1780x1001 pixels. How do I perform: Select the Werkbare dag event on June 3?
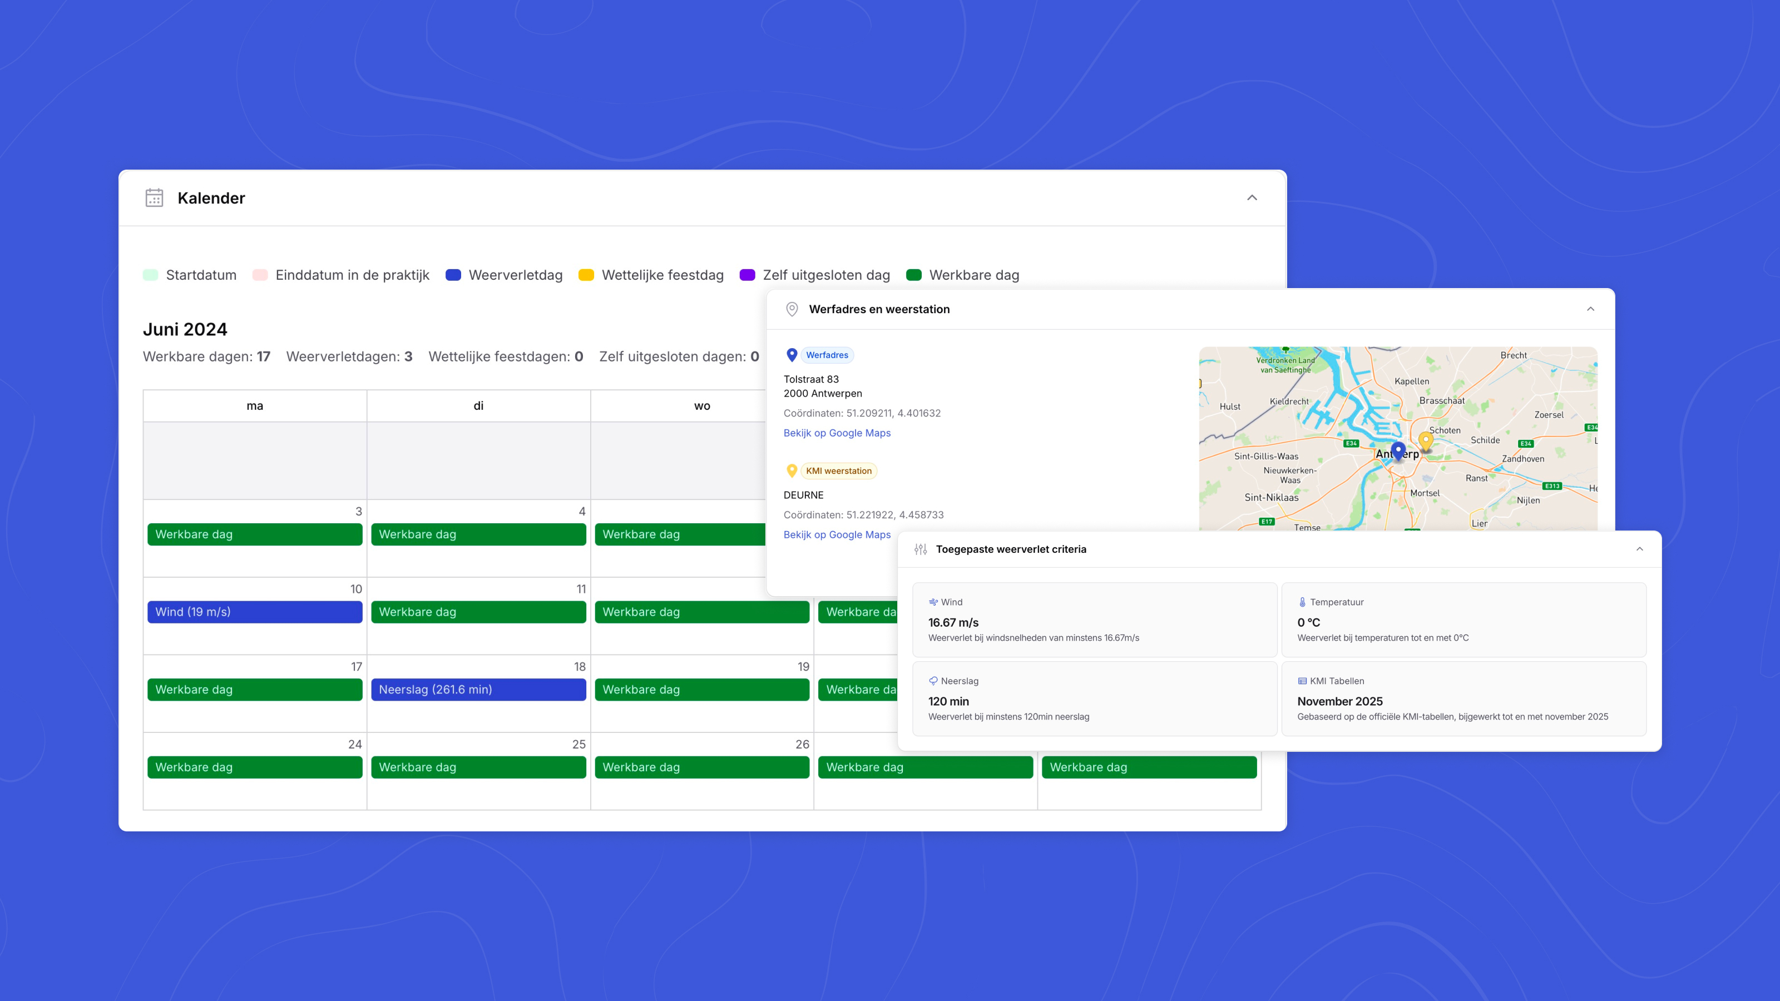point(255,534)
